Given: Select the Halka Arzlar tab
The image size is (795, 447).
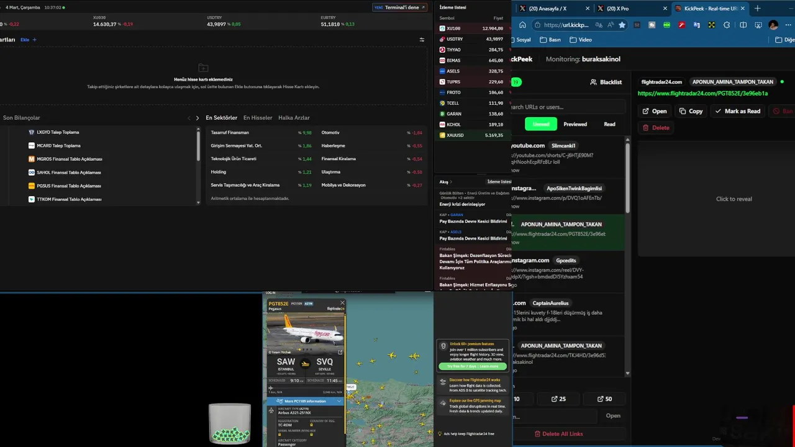Looking at the screenshot, I should [294, 118].
